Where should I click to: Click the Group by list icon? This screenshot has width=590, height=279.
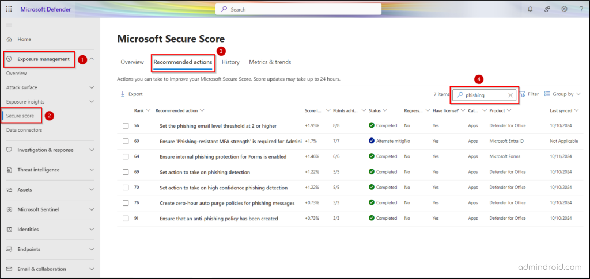pos(547,94)
